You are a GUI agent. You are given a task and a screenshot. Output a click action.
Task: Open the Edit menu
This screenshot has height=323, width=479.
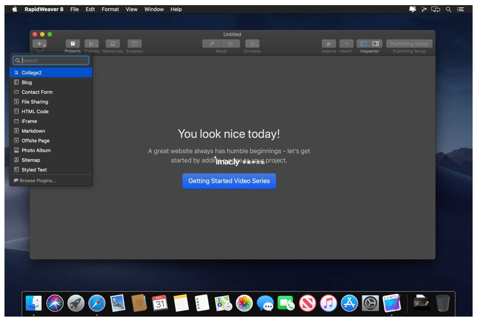click(90, 9)
